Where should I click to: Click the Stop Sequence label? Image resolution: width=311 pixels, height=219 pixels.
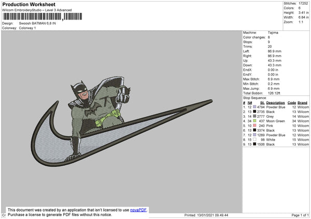pyautogui.click(x=255, y=98)
